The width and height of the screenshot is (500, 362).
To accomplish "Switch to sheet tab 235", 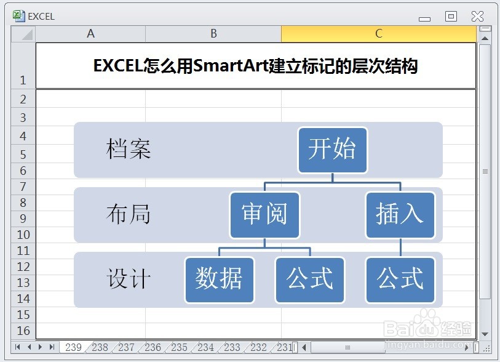I will click(179, 347).
